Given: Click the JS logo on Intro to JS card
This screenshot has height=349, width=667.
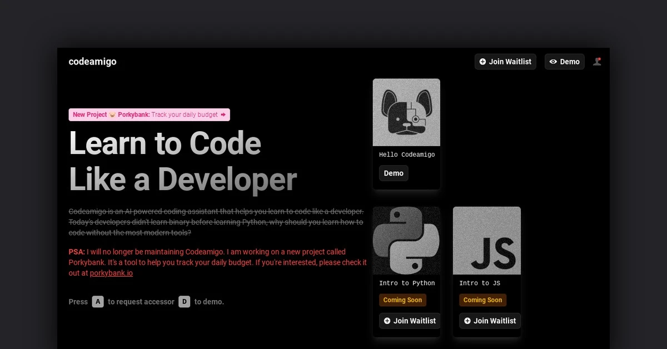Looking at the screenshot, I should tap(487, 240).
